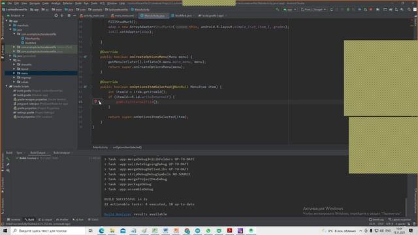Click the pin icon in Build panel

point(8,164)
